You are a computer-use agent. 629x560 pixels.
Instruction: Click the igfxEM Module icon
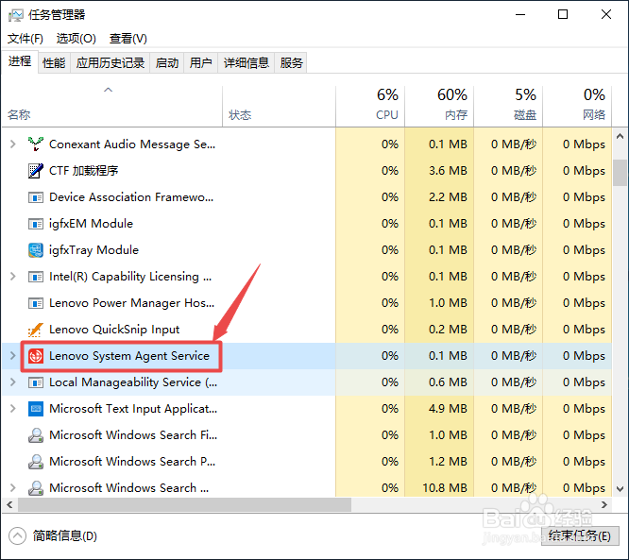[36, 224]
